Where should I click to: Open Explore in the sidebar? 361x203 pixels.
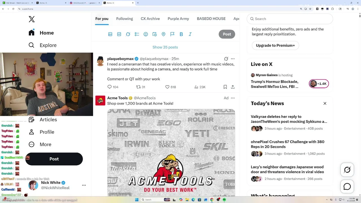tap(43, 45)
